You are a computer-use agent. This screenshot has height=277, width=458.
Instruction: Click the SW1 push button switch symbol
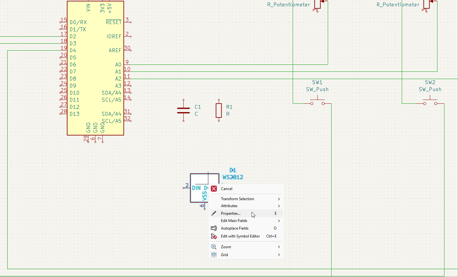pyautogui.click(x=317, y=102)
